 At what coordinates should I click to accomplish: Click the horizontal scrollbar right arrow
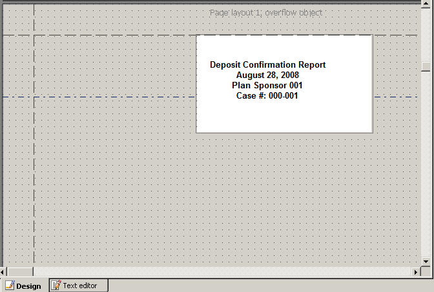[x=417, y=271]
